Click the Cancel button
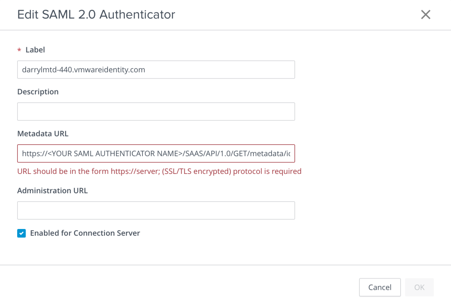 tap(380, 287)
